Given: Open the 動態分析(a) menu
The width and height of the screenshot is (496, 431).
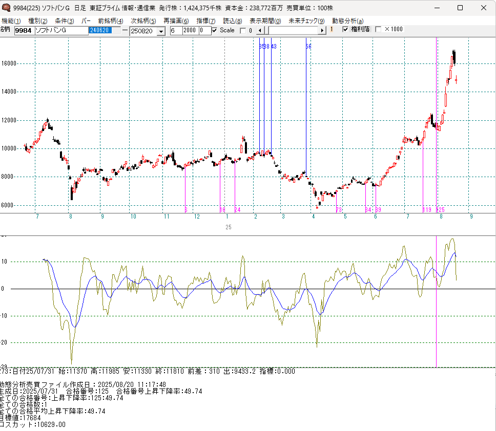Looking at the screenshot, I should click(348, 21).
